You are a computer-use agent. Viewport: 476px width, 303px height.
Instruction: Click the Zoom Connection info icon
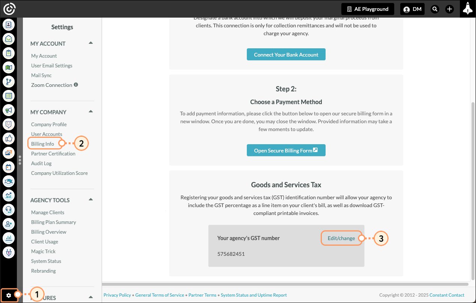click(x=76, y=85)
